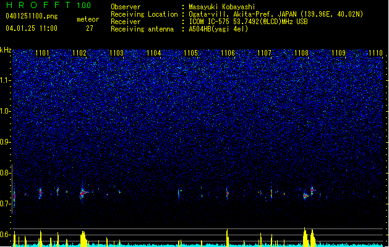Click the 'Receiver' field label
This screenshot has height=247, width=389.
pyautogui.click(x=126, y=22)
